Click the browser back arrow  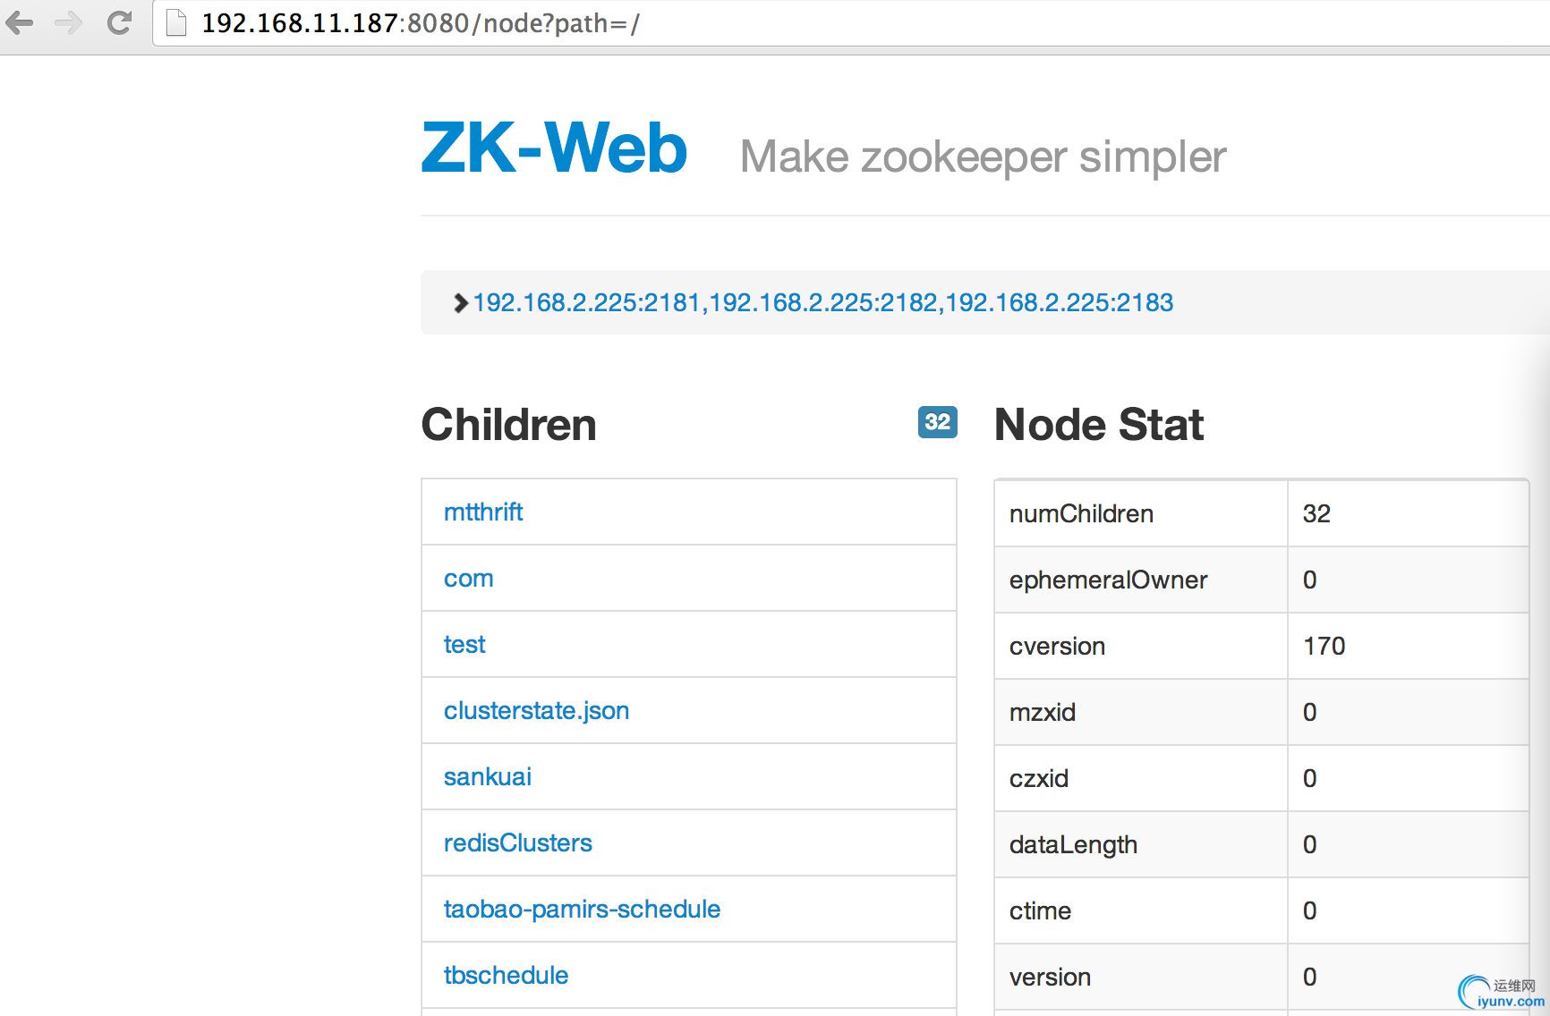pos(20,22)
